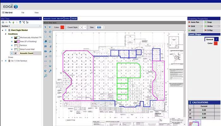The height and width of the screenshot is (126, 221).
Task: Click the redo arrow icon
Action: pos(50,32)
